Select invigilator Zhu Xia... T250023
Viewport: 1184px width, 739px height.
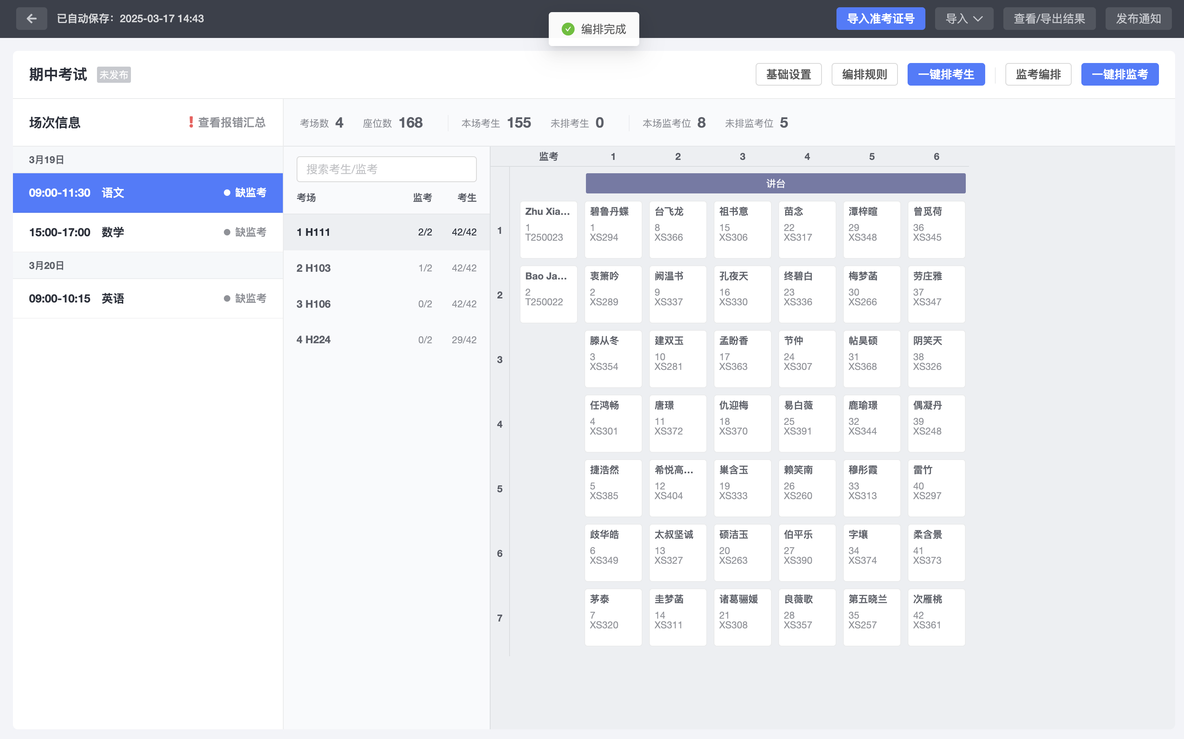548,230
